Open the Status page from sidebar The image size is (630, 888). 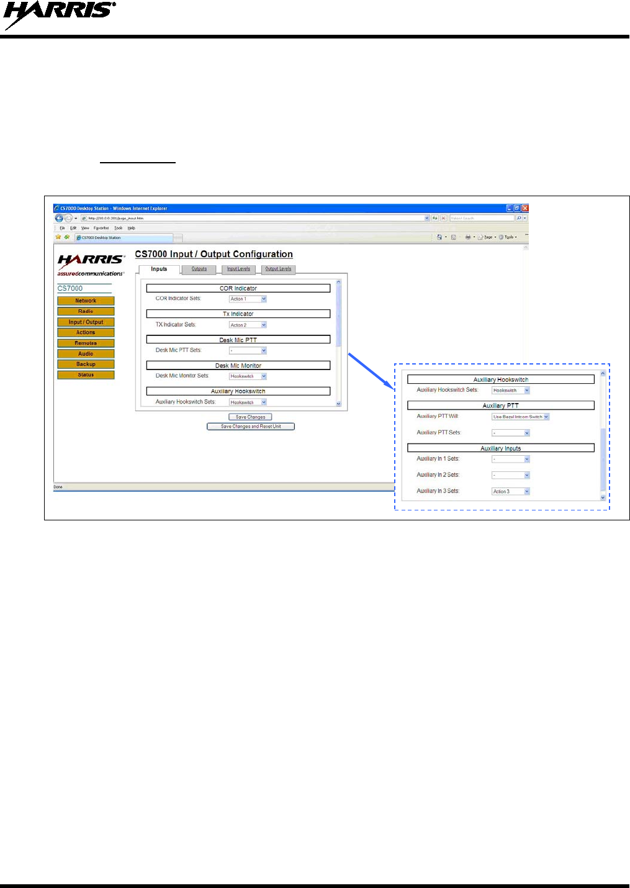(86, 374)
